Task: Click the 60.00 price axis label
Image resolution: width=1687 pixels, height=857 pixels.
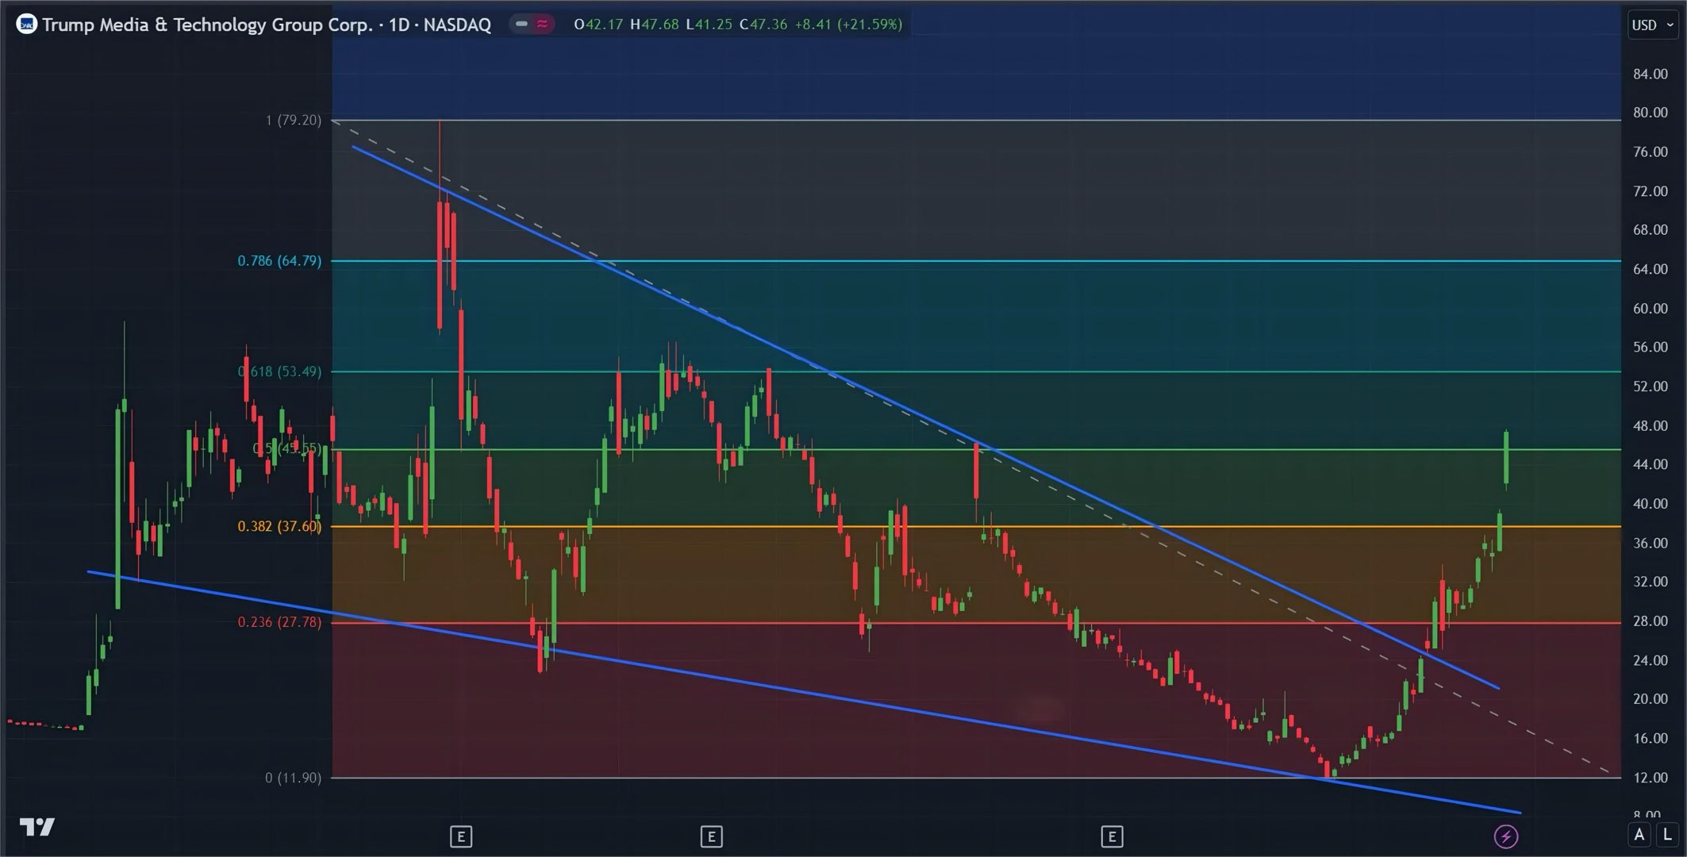Action: [1650, 308]
